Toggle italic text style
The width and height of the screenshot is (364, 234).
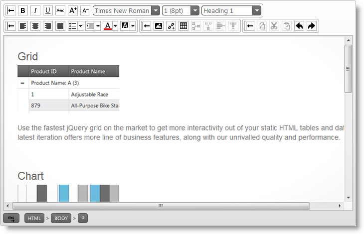35,10
